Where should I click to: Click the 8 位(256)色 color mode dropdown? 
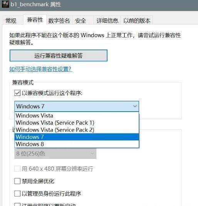(x=55, y=153)
